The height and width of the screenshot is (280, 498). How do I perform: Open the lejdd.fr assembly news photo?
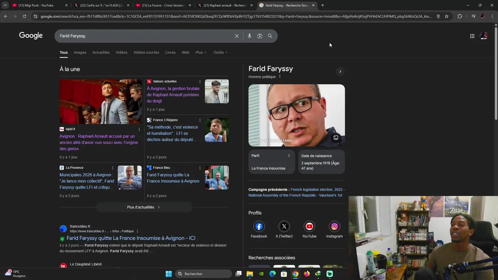tap(100, 101)
